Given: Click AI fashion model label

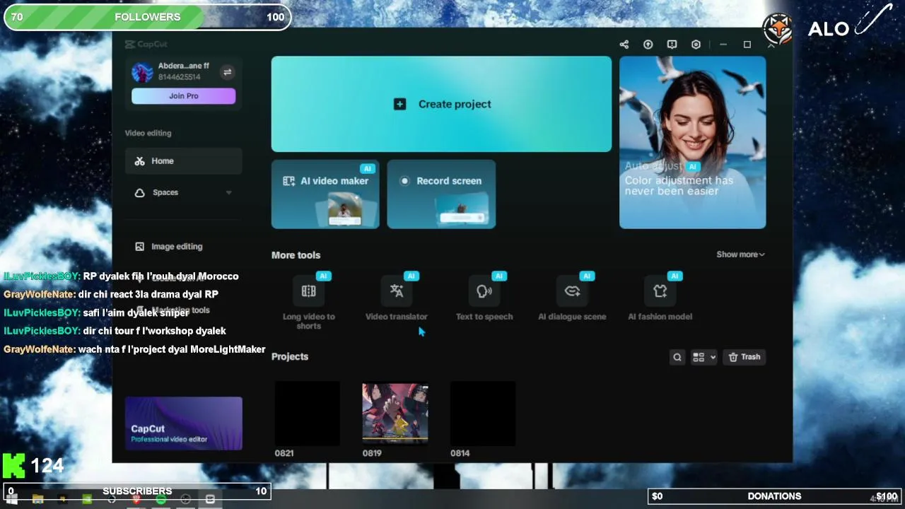Looking at the screenshot, I should click(660, 317).
